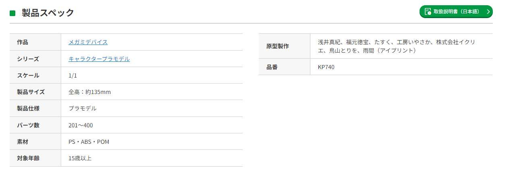Screen dimensions: 521x192
Task: Select the 作品 row label
Action: pos(23,42)
